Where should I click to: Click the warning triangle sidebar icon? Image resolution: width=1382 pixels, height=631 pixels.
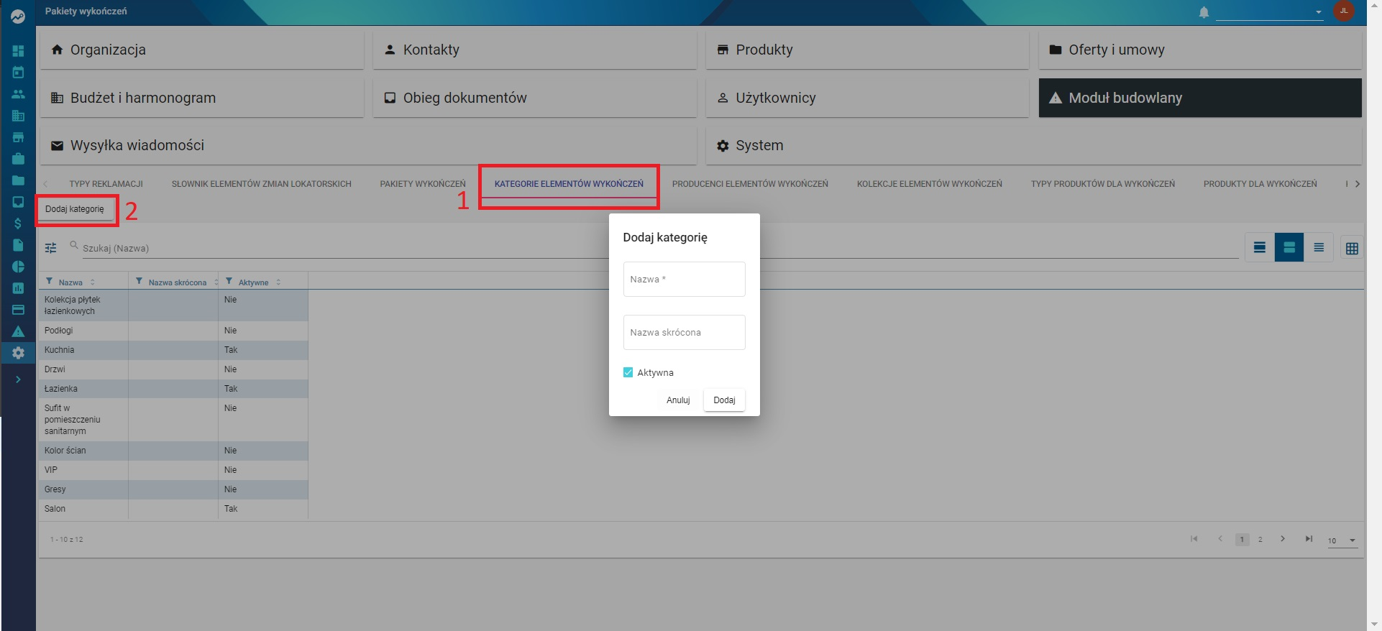tap(18, 331)
